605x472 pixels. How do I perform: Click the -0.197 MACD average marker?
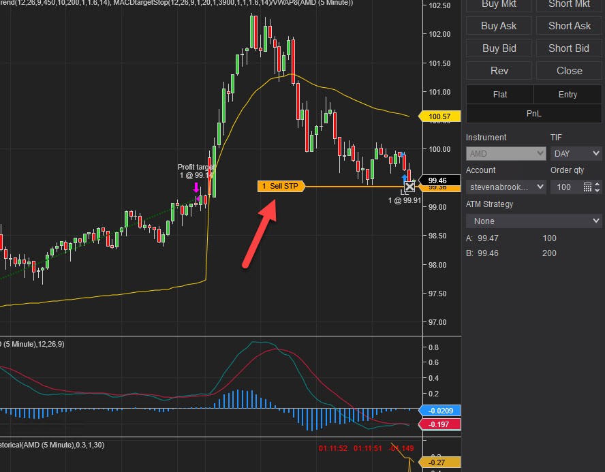coord(439,424)
